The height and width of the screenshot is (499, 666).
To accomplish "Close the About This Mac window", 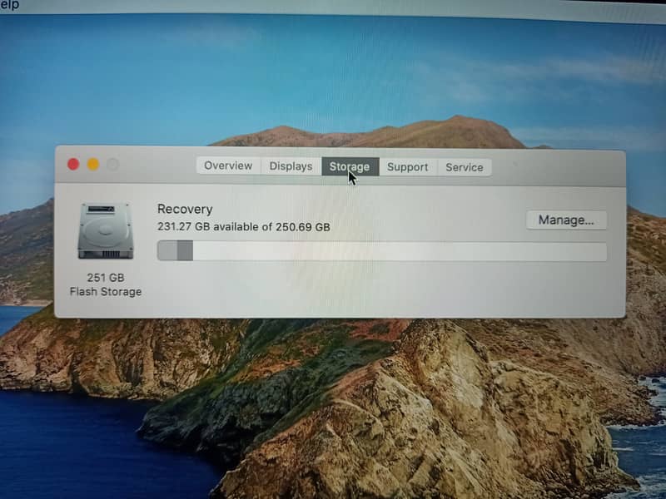I will click(73, 164).
